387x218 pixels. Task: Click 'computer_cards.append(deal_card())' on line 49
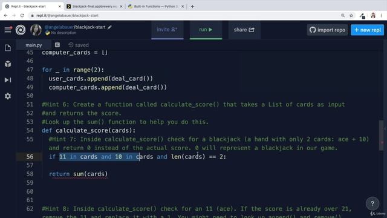(x=108, y=87)
